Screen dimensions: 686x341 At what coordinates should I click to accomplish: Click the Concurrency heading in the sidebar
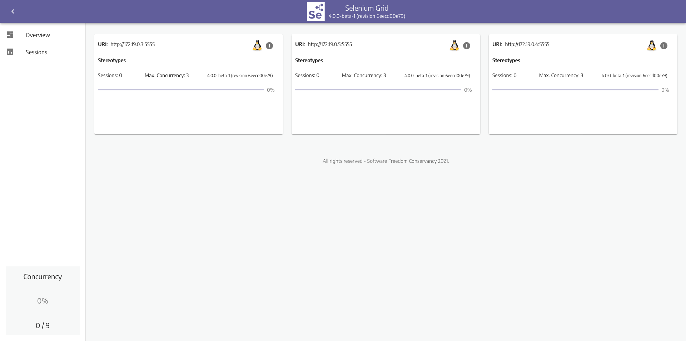click(x=43, y=277)
